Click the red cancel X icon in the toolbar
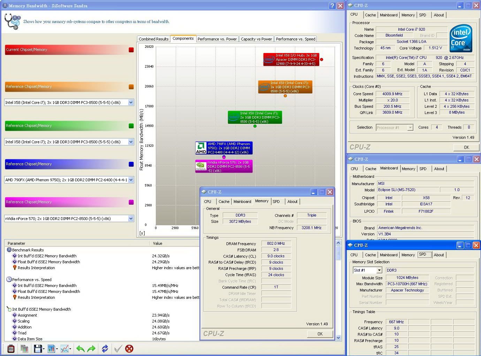The width and height of the screenshot is (481, 356). point(129,348)
